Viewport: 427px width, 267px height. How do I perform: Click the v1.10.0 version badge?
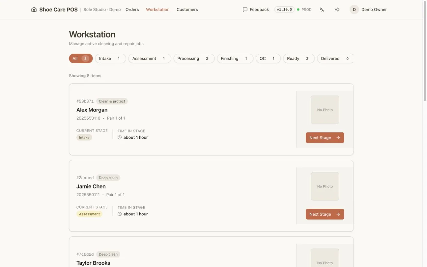click(x=284, y=10)
